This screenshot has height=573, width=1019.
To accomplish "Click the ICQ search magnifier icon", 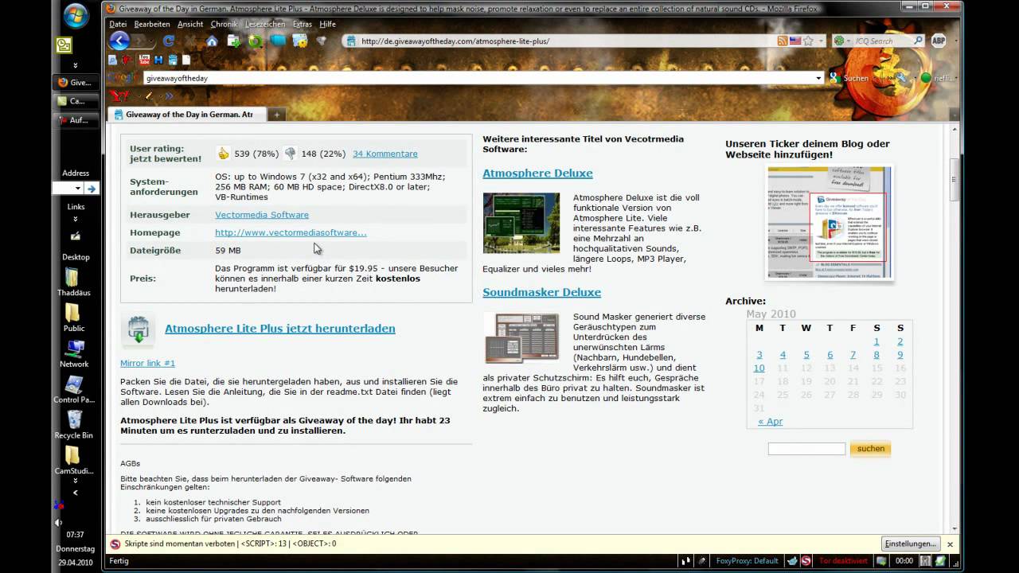I will coord(918,41).
